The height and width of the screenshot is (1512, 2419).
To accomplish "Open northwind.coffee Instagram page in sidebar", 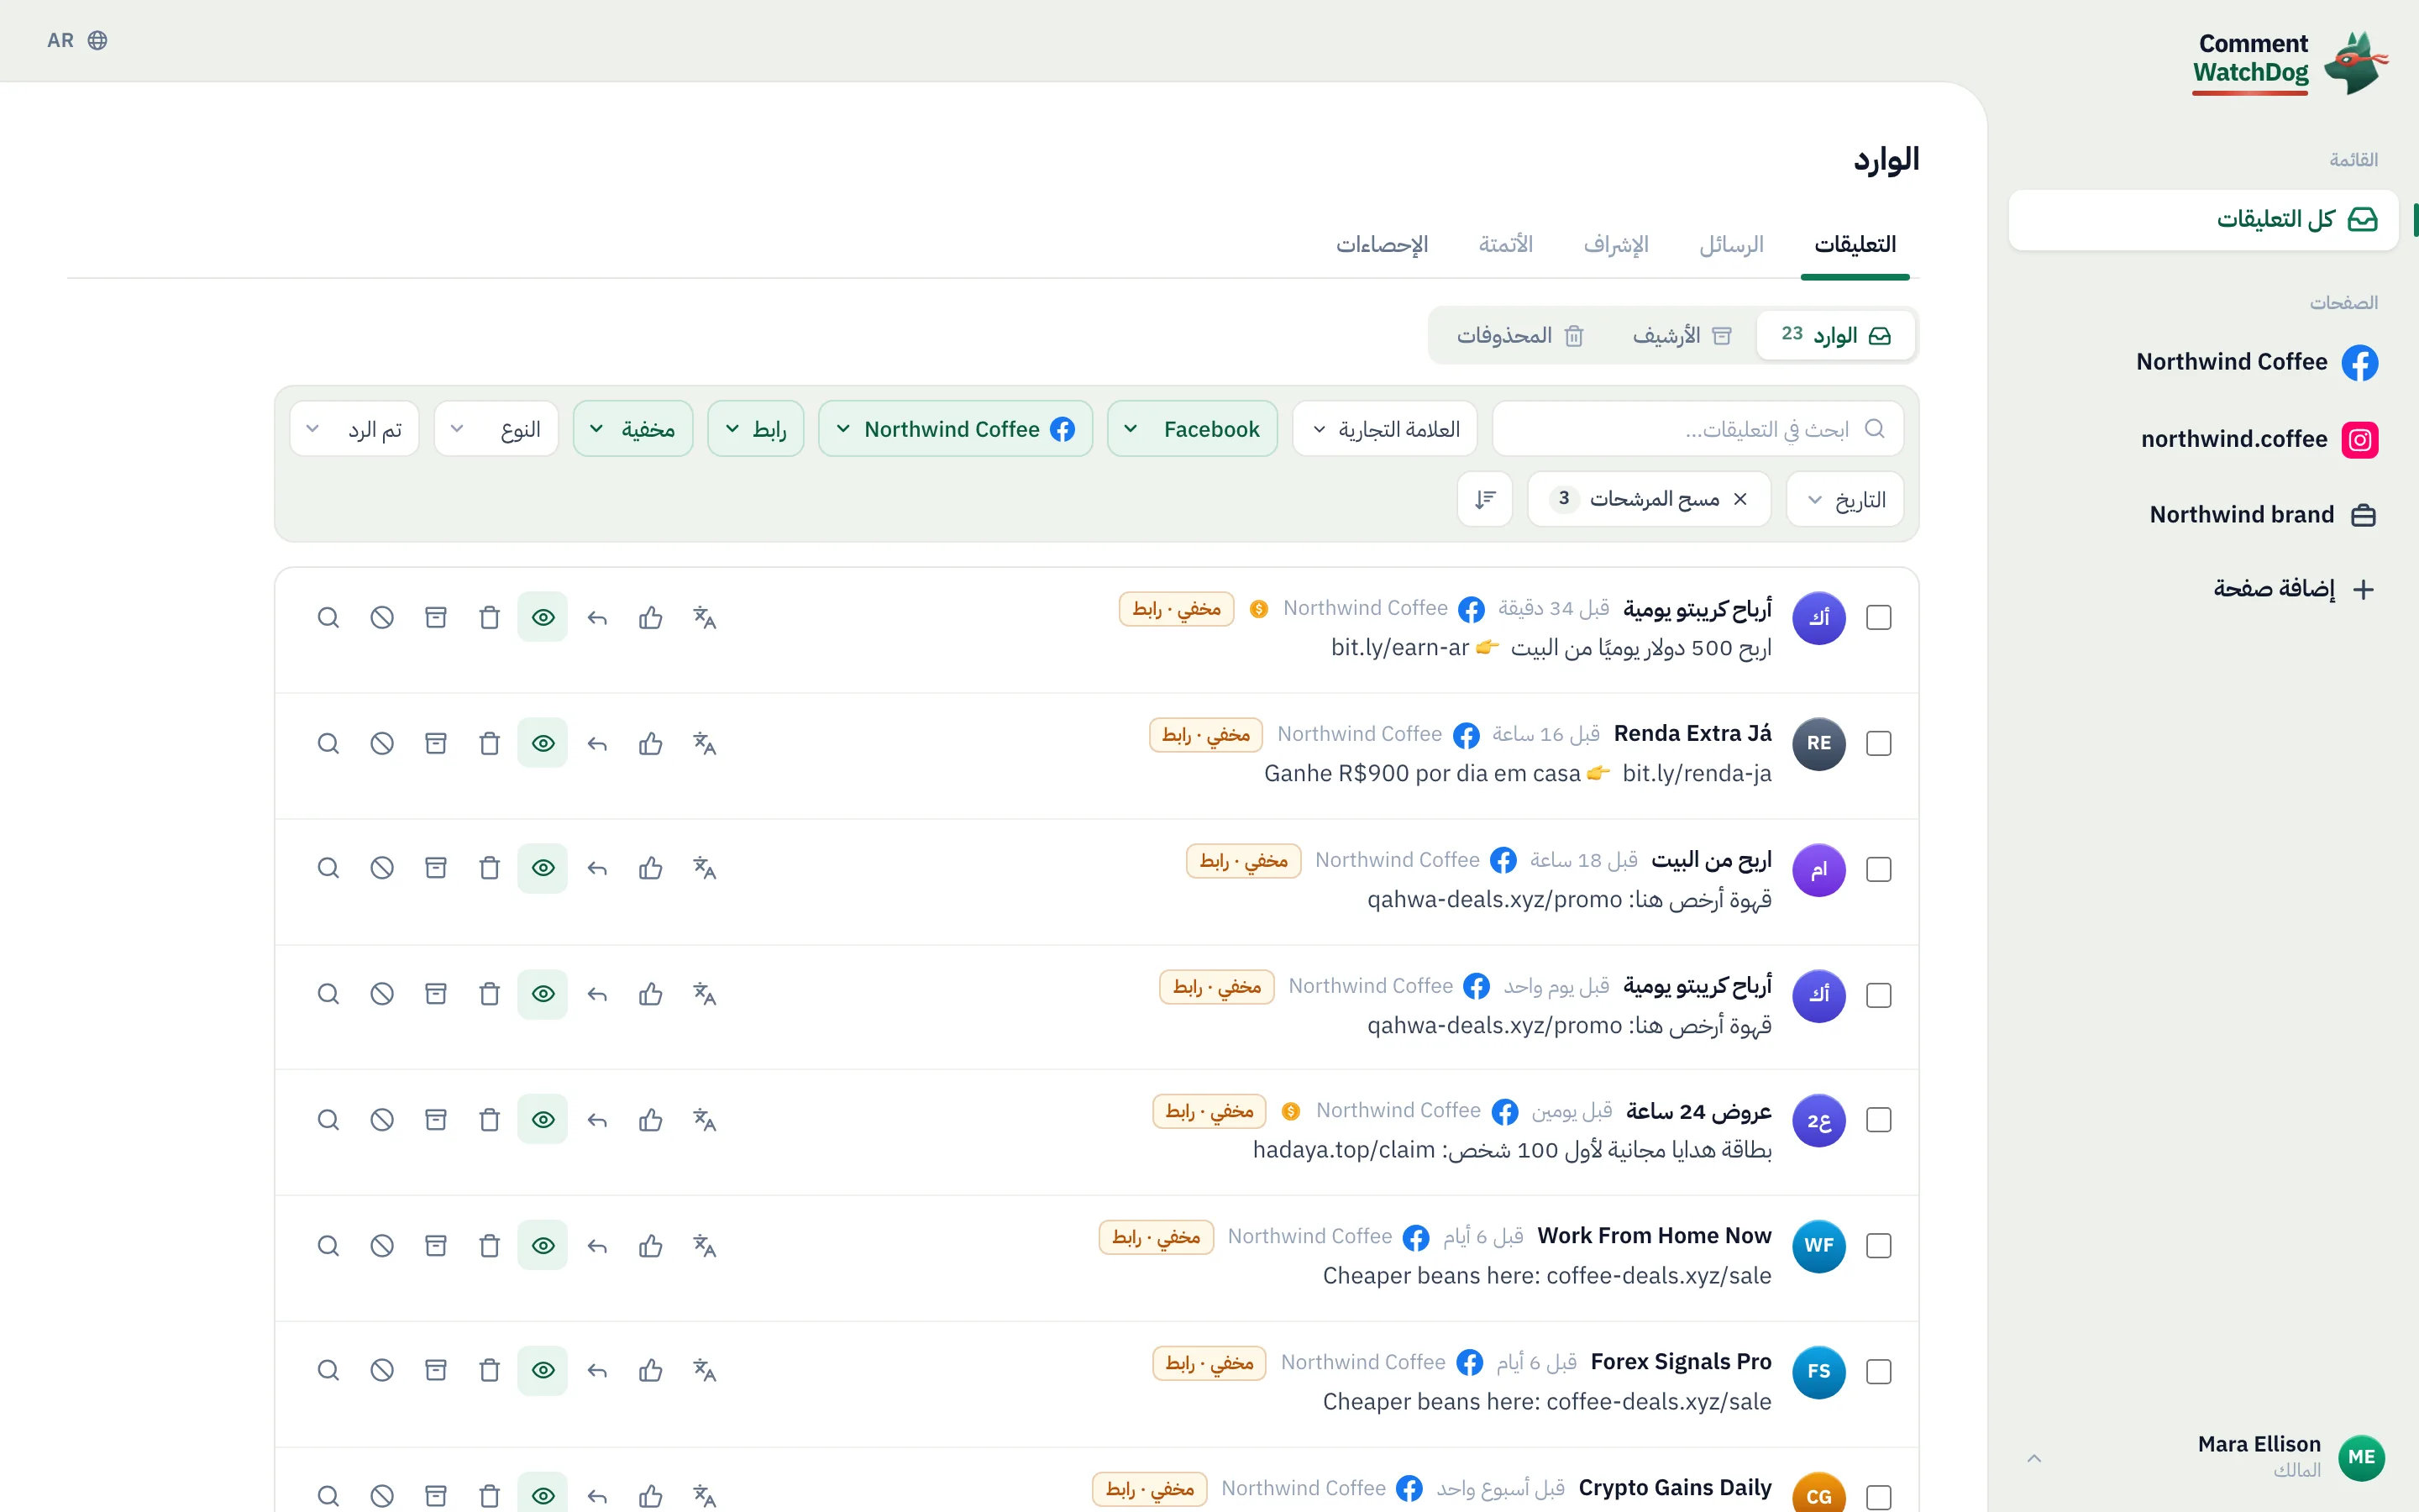I will click(x=2259, y=439).
